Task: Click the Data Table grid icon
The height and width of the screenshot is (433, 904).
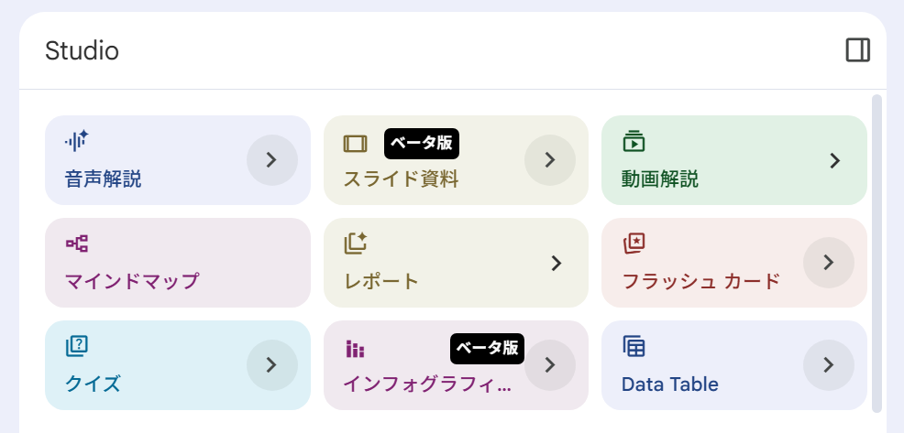Action: (x=634, y=346)
